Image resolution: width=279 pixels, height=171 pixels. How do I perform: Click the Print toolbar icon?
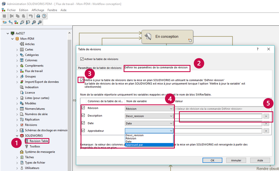click(38, 16)
